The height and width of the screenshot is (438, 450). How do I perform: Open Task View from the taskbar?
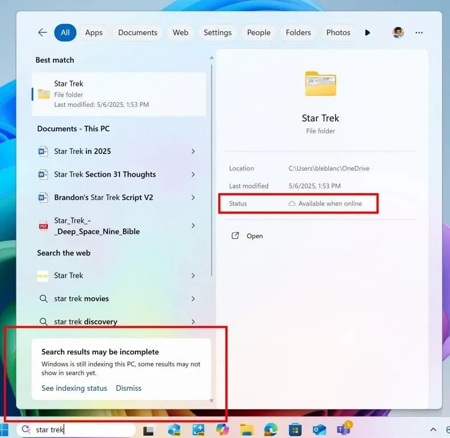pos(148,430)
